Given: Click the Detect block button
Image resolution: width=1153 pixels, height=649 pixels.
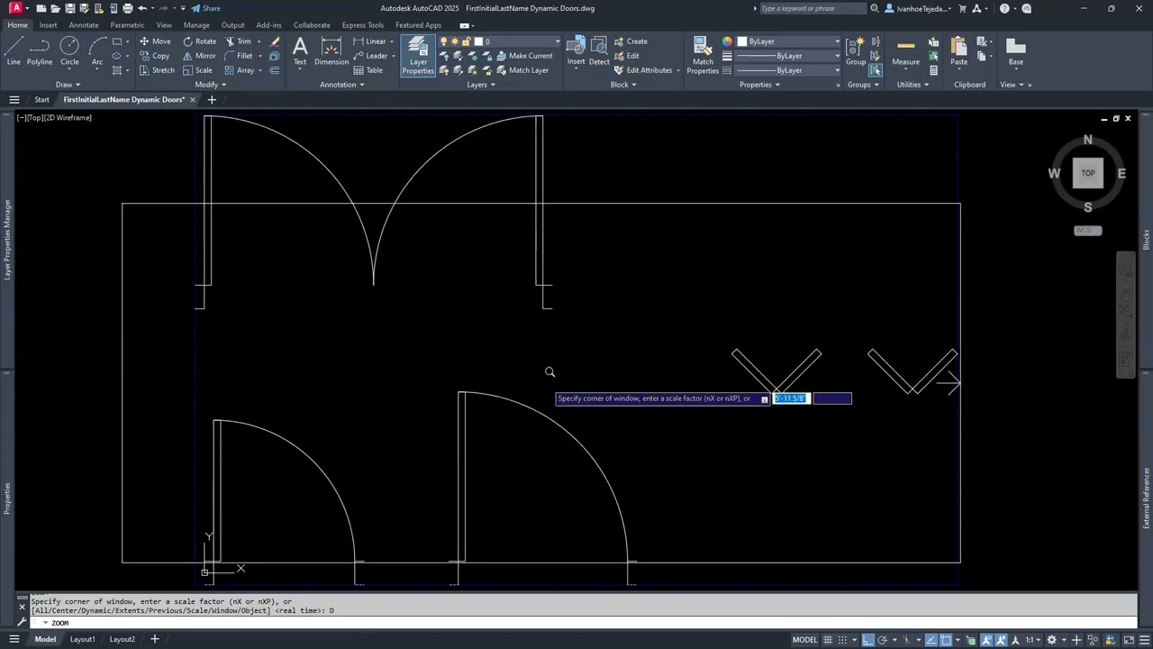Looking at the screenshot, I should tap(599, 50).
